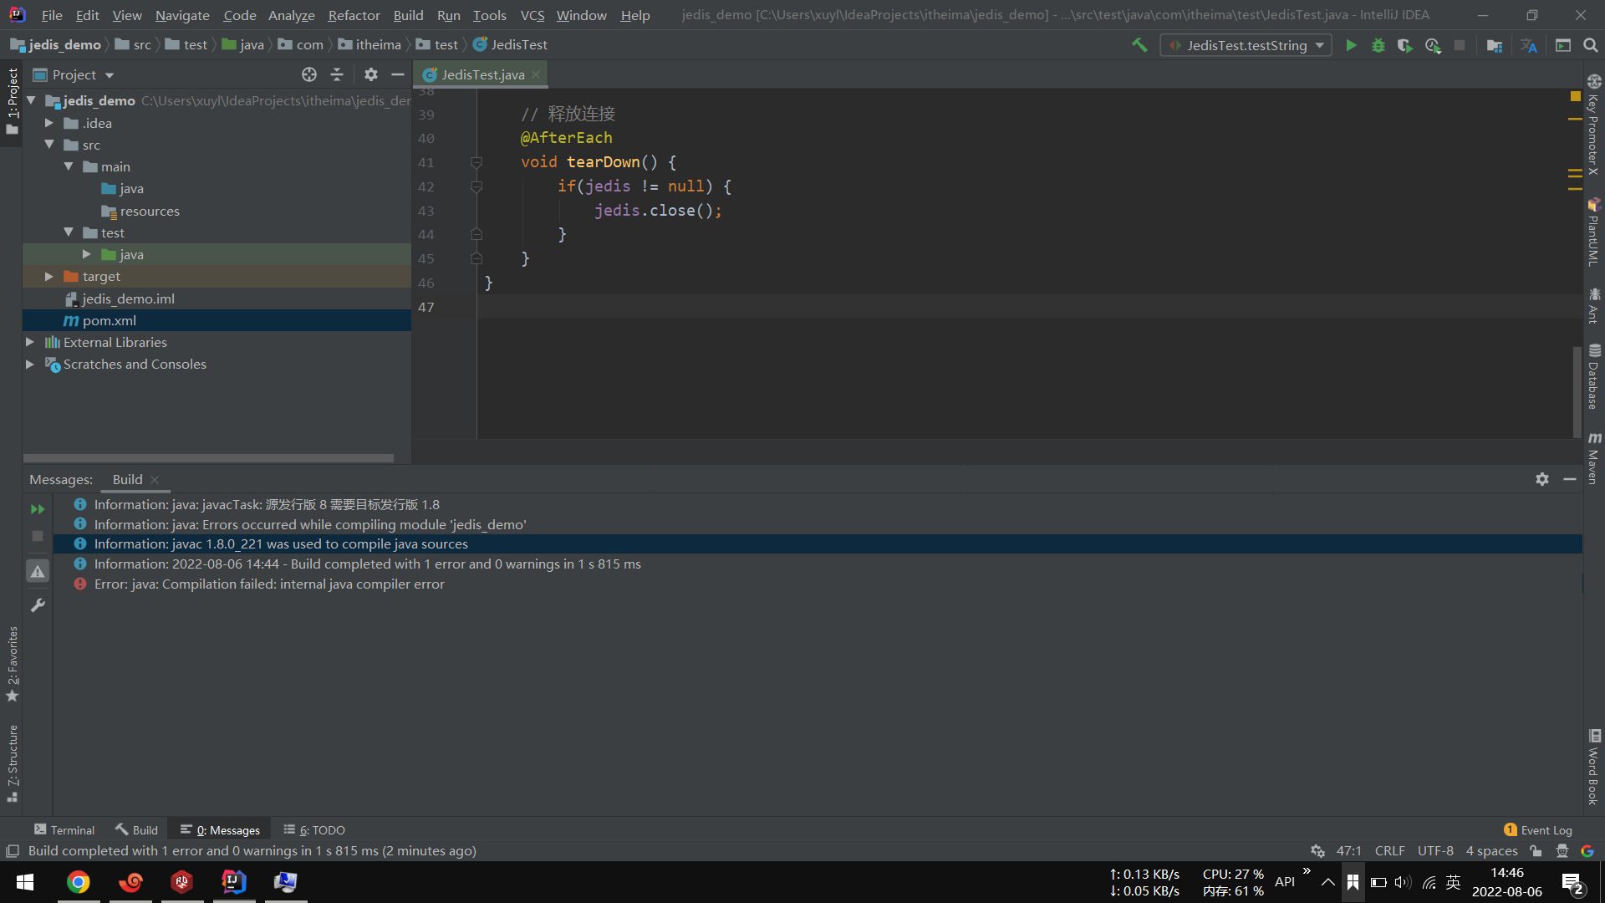Run with Coverage icon in toolbar
The image size is (1605, 903).
pyautogui.click(x=1405, y=45)
